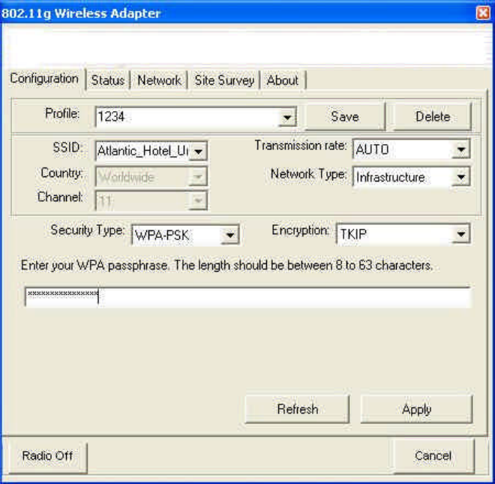Screen dimensions: 495x484
Task: Open the Encryption TKIP dropdown
Action: click(x=461, y=234)
